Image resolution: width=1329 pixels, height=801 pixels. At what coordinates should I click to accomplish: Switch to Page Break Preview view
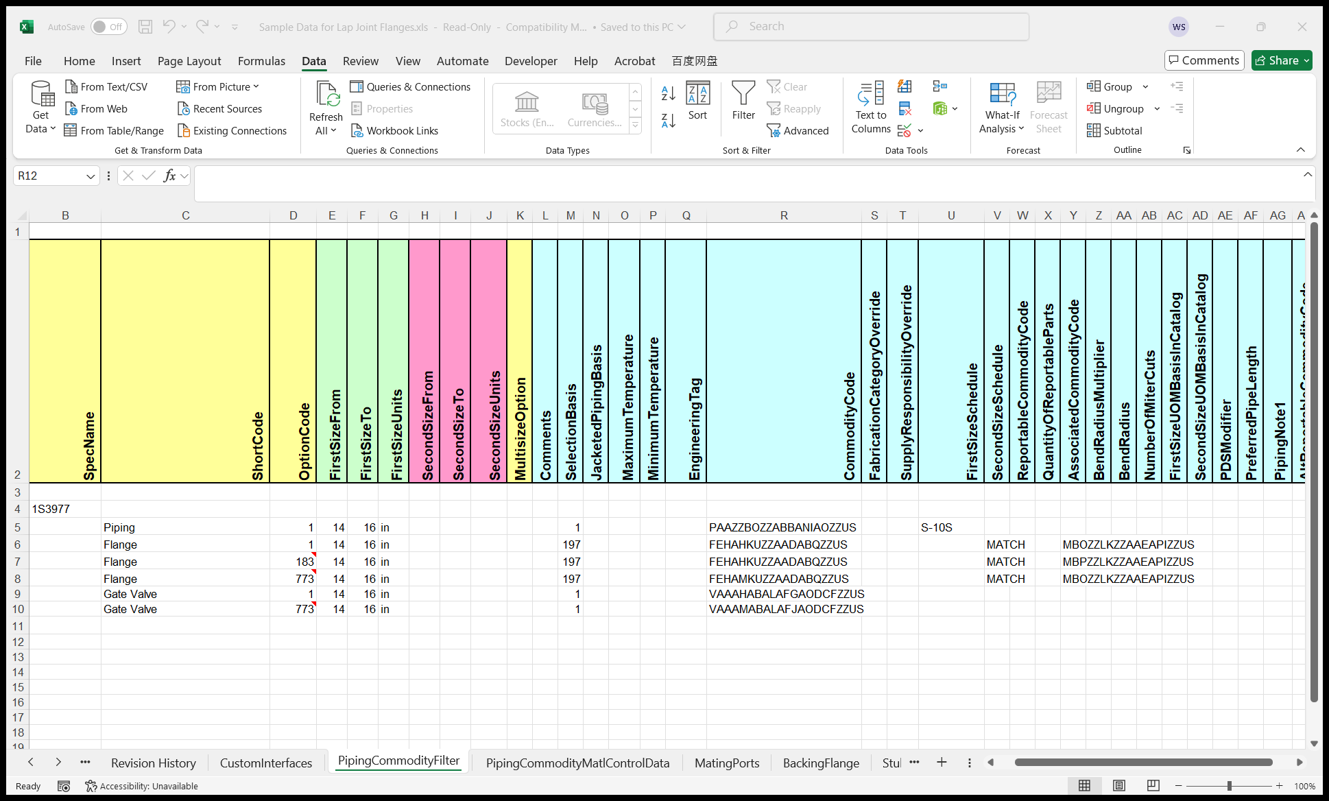coord(1153,786)
